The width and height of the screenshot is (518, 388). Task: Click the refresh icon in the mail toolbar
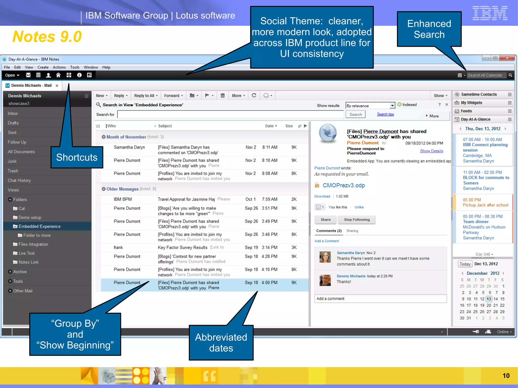point(254,95)
